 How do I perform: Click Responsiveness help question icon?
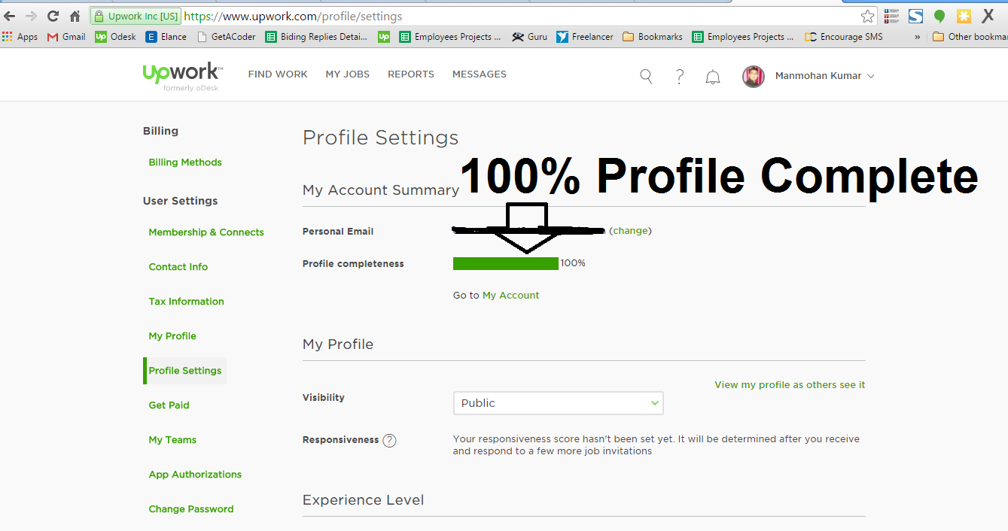[389, 441]
